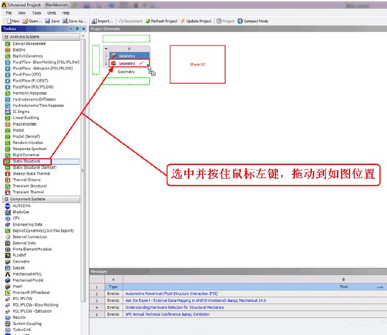387x335 pixels.
Task: Open system A dropdown arrow in schematic
Action: tap(106, 49)
